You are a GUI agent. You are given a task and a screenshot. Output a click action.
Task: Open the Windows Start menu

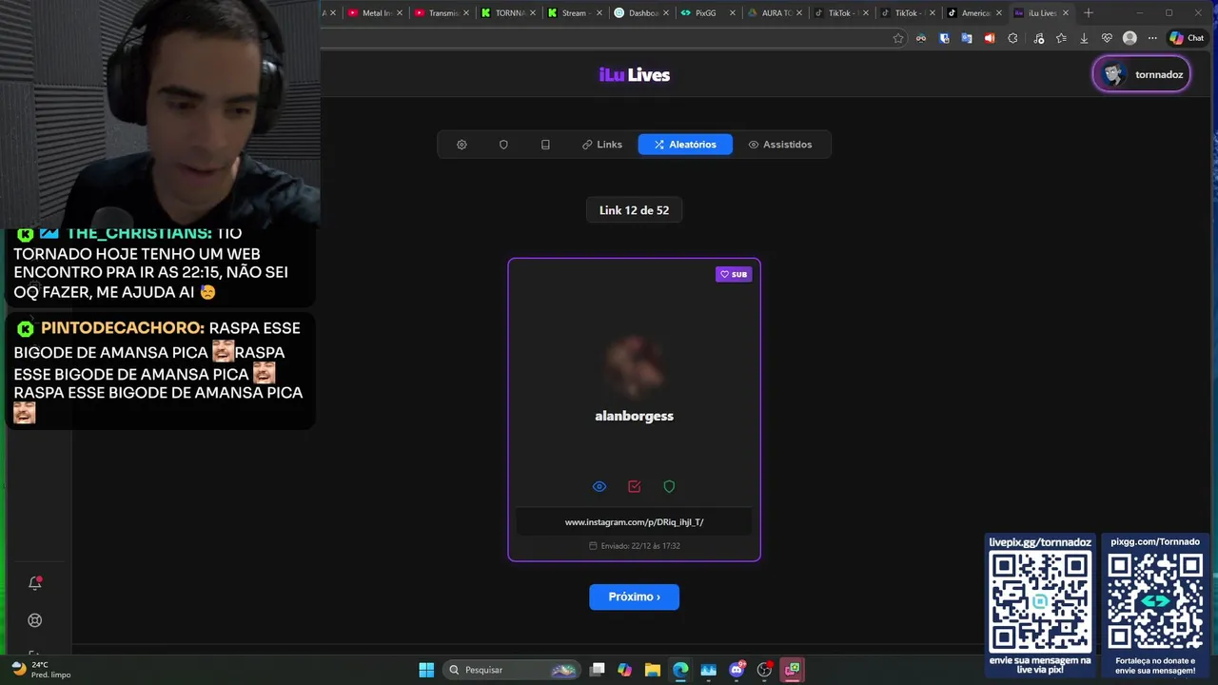pyautogui.click(x=426, y=670)
